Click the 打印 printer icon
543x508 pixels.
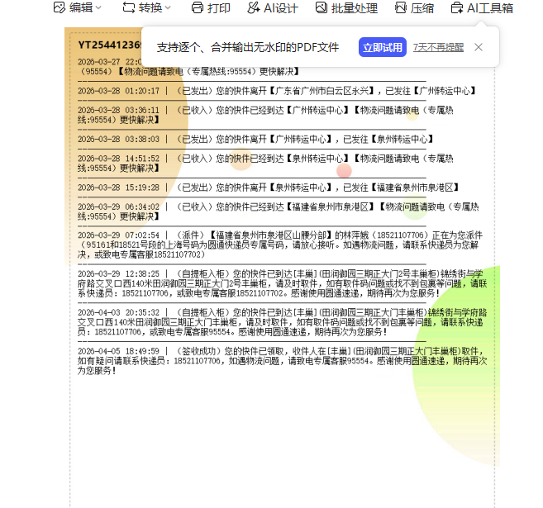[197, 7]
